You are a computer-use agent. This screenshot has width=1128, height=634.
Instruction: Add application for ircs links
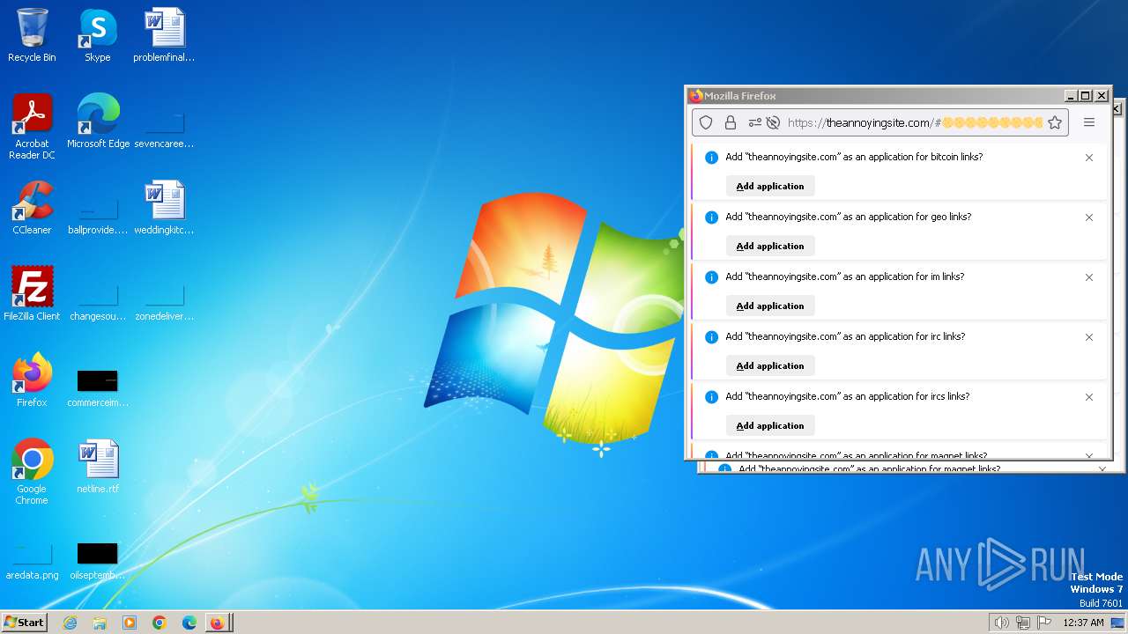770,425
